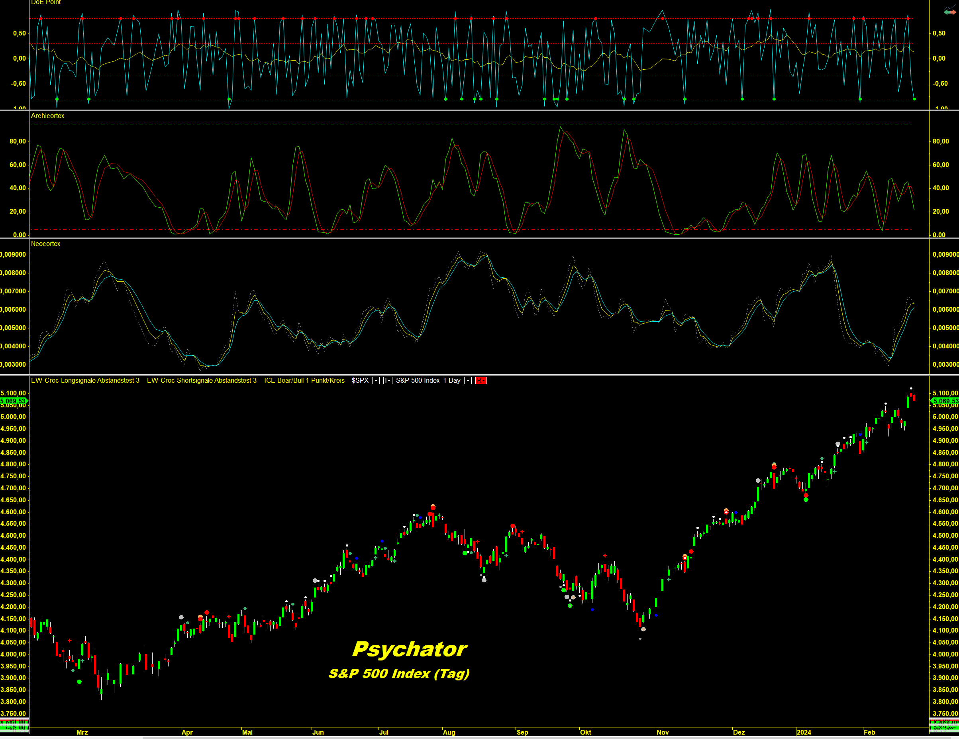The image size is (959, 739).
Task: Click bottom-right green hatched corner box
Action: point(944,725)
